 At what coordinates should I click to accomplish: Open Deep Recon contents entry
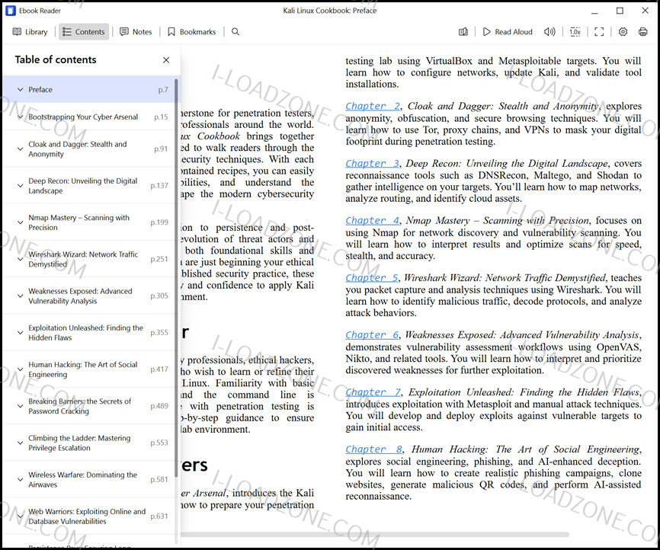[89, 186]
